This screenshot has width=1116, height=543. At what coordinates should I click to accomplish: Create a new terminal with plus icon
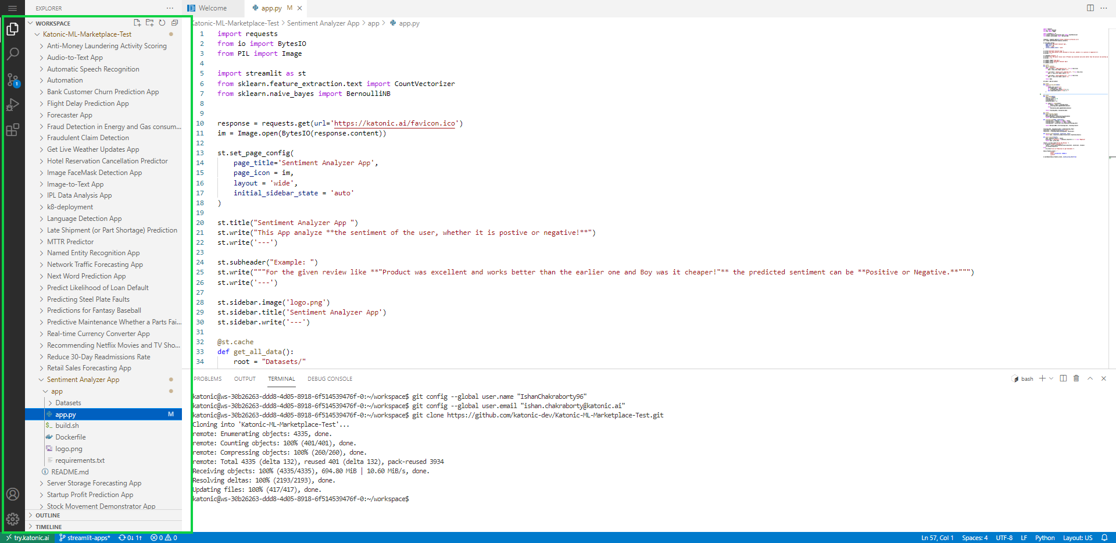1042,378
